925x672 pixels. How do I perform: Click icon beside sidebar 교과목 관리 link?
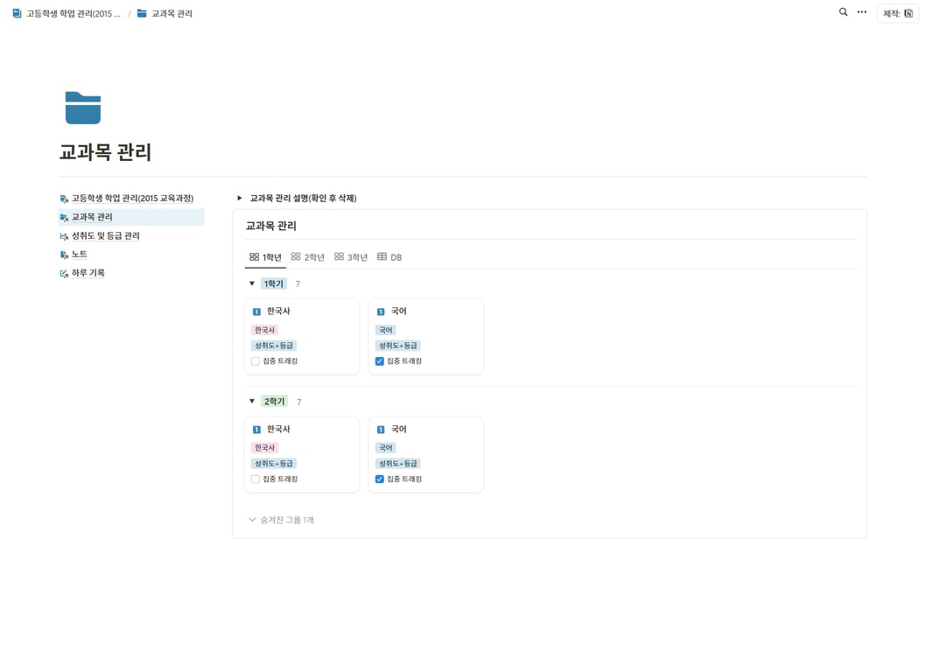click(x=64, y=218)
